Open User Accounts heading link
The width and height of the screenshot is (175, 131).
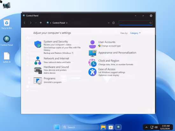coord(107,42)
